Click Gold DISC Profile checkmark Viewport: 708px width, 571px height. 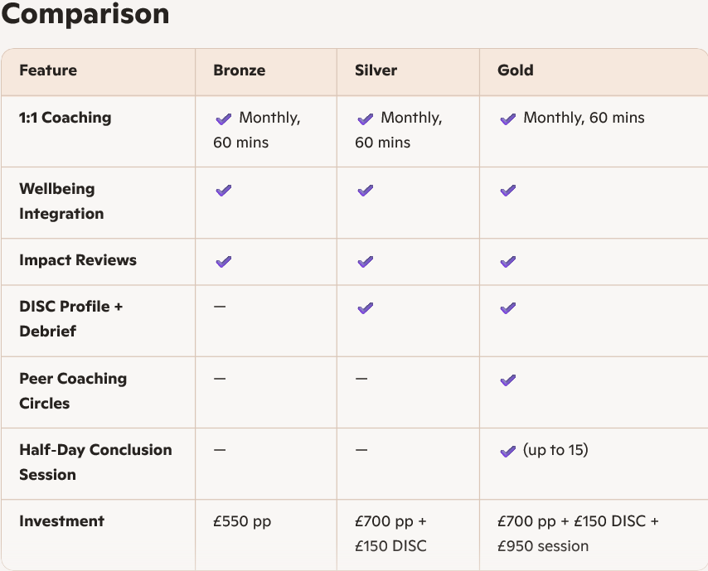508,307
